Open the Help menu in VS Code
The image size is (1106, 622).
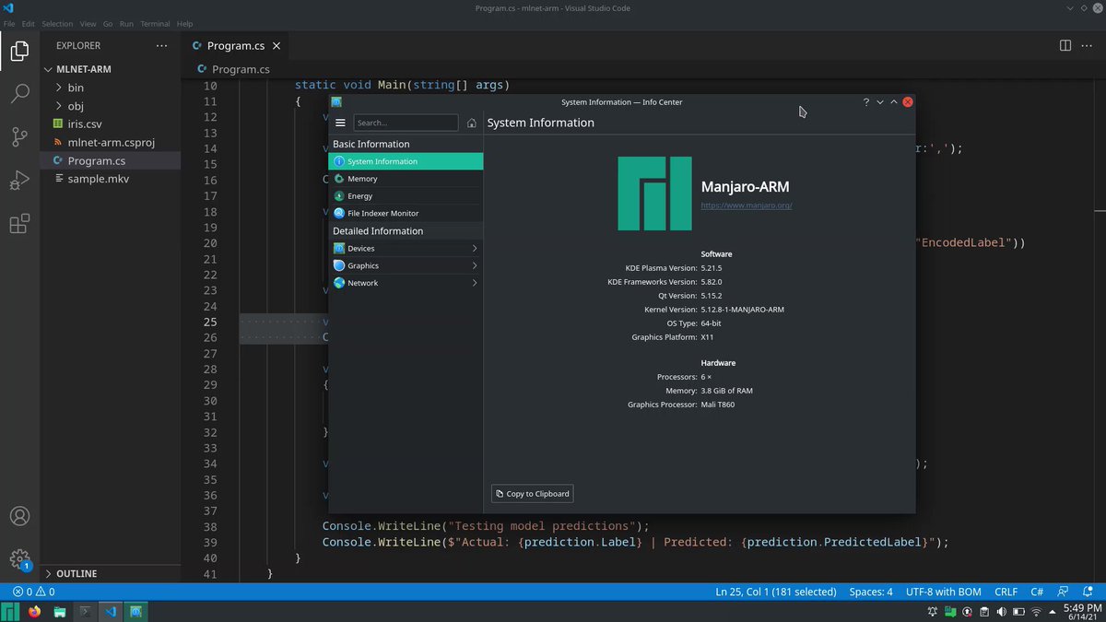[185, 23]
